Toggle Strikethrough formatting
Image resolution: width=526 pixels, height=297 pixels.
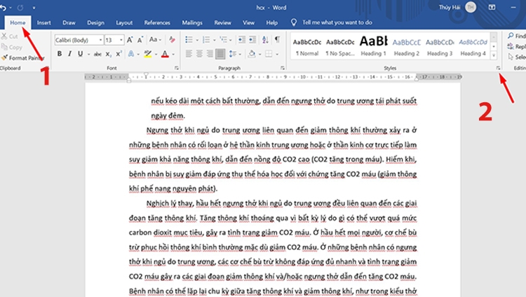97,54
